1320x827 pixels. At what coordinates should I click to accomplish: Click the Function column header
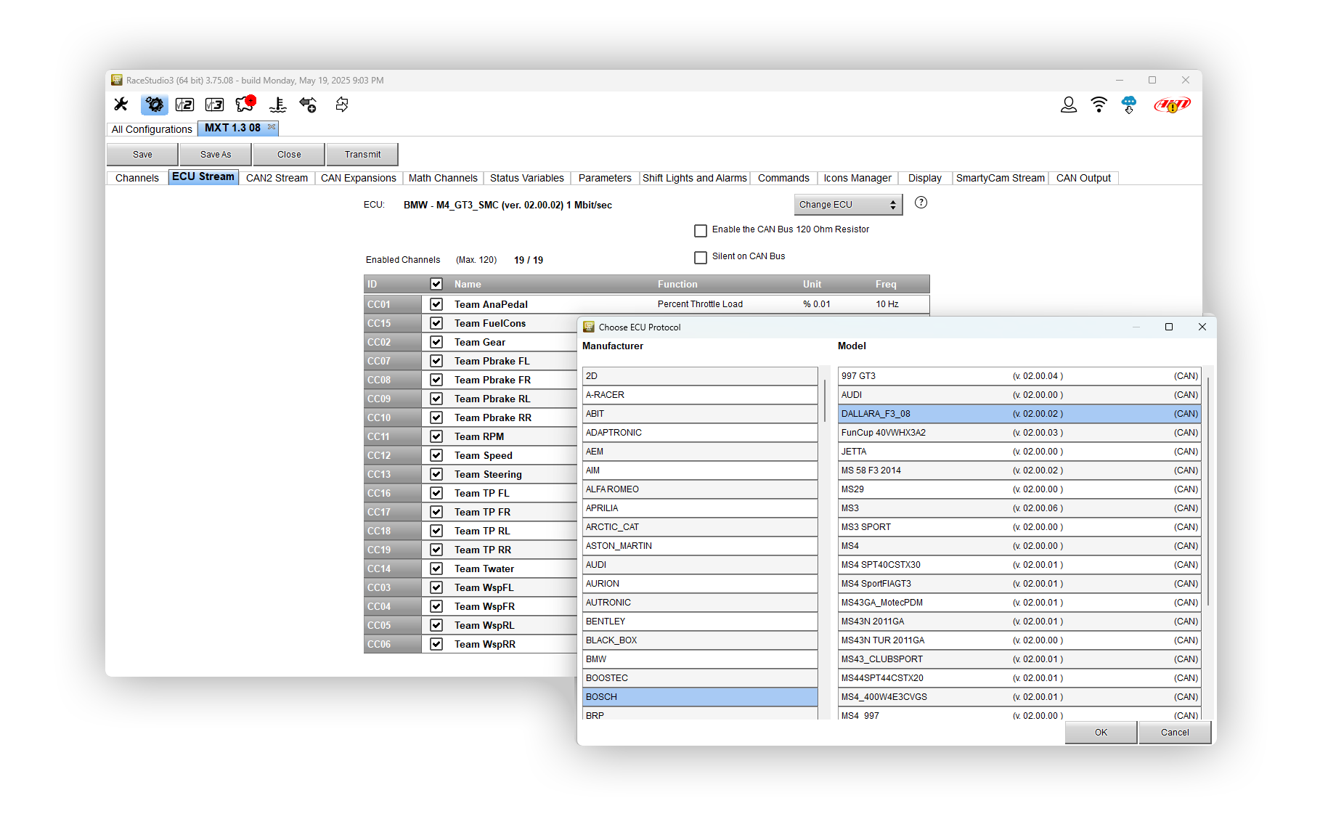tap(677, 285)
